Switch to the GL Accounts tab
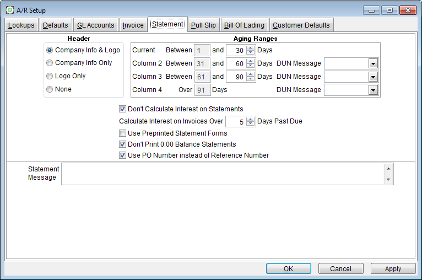Image resolution: width=422 pixels, height=280 pixels. (x=96, y=25)
